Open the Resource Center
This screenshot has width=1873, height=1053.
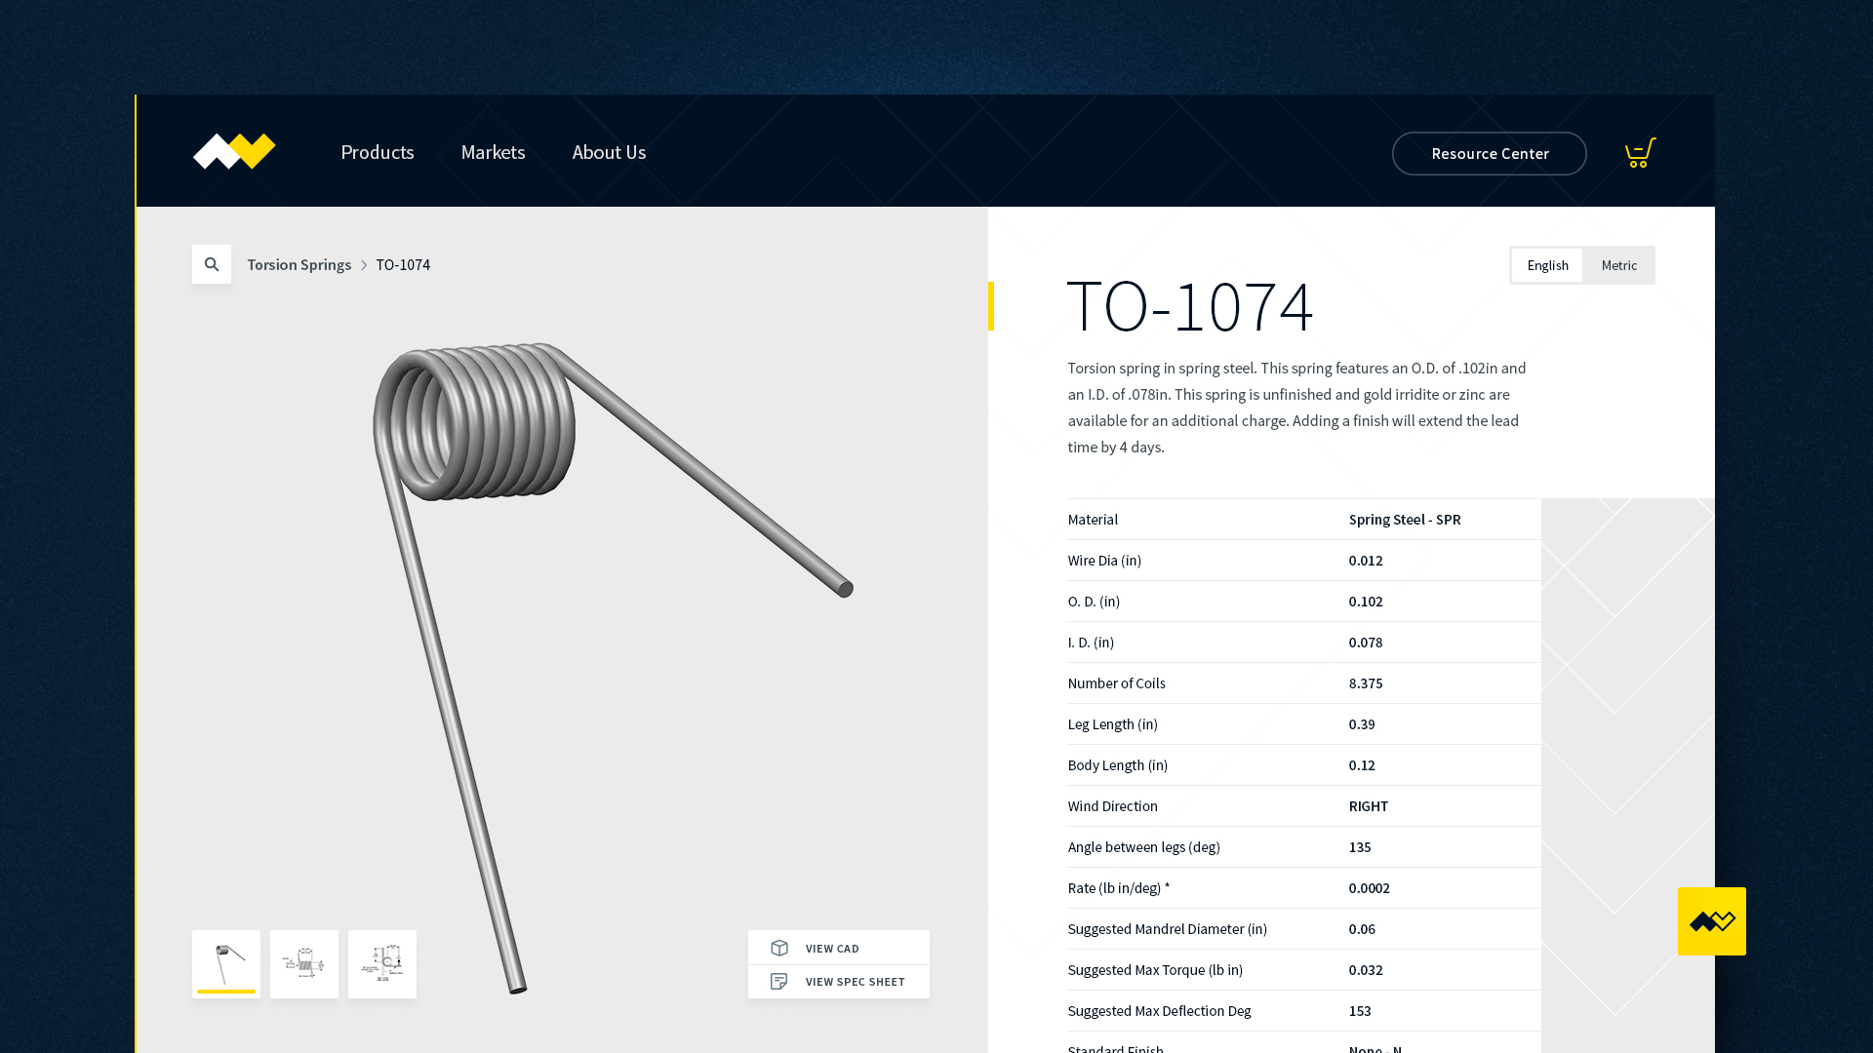1490,153
